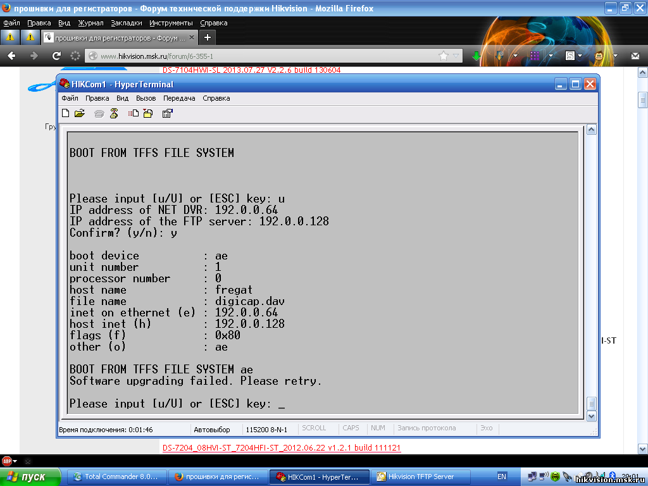Screen dimensions: 648x486
Task: Switch to Total Commander in taskbar
Action: [x=117, y=477]
